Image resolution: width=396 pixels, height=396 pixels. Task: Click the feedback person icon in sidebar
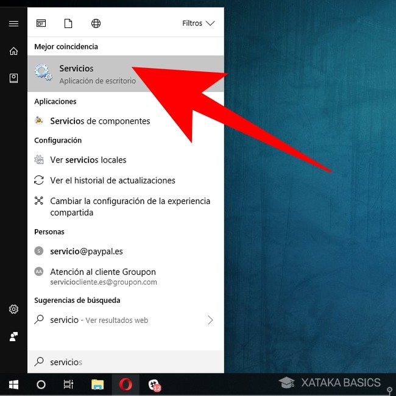coord(13,336)
